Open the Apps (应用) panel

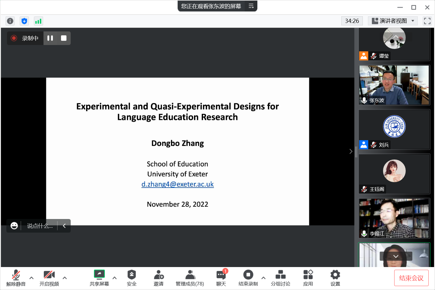(x=308, y=278)
